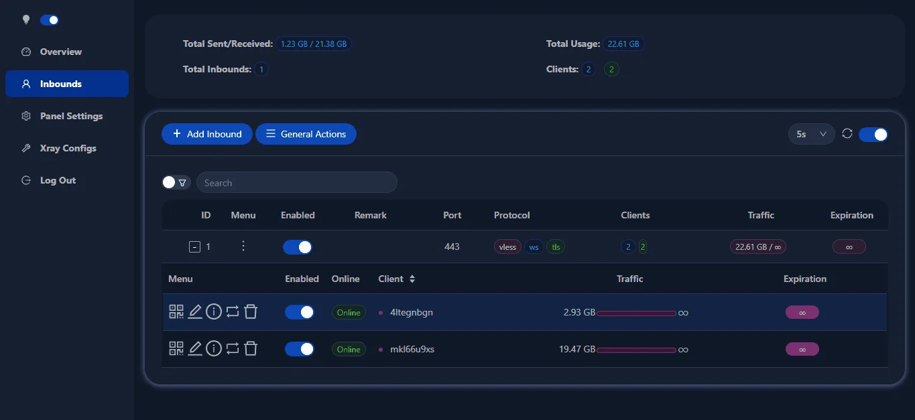Open the 5s refresh interval dropdown
This screenshot has width=915, height=420.
[811, 134]
